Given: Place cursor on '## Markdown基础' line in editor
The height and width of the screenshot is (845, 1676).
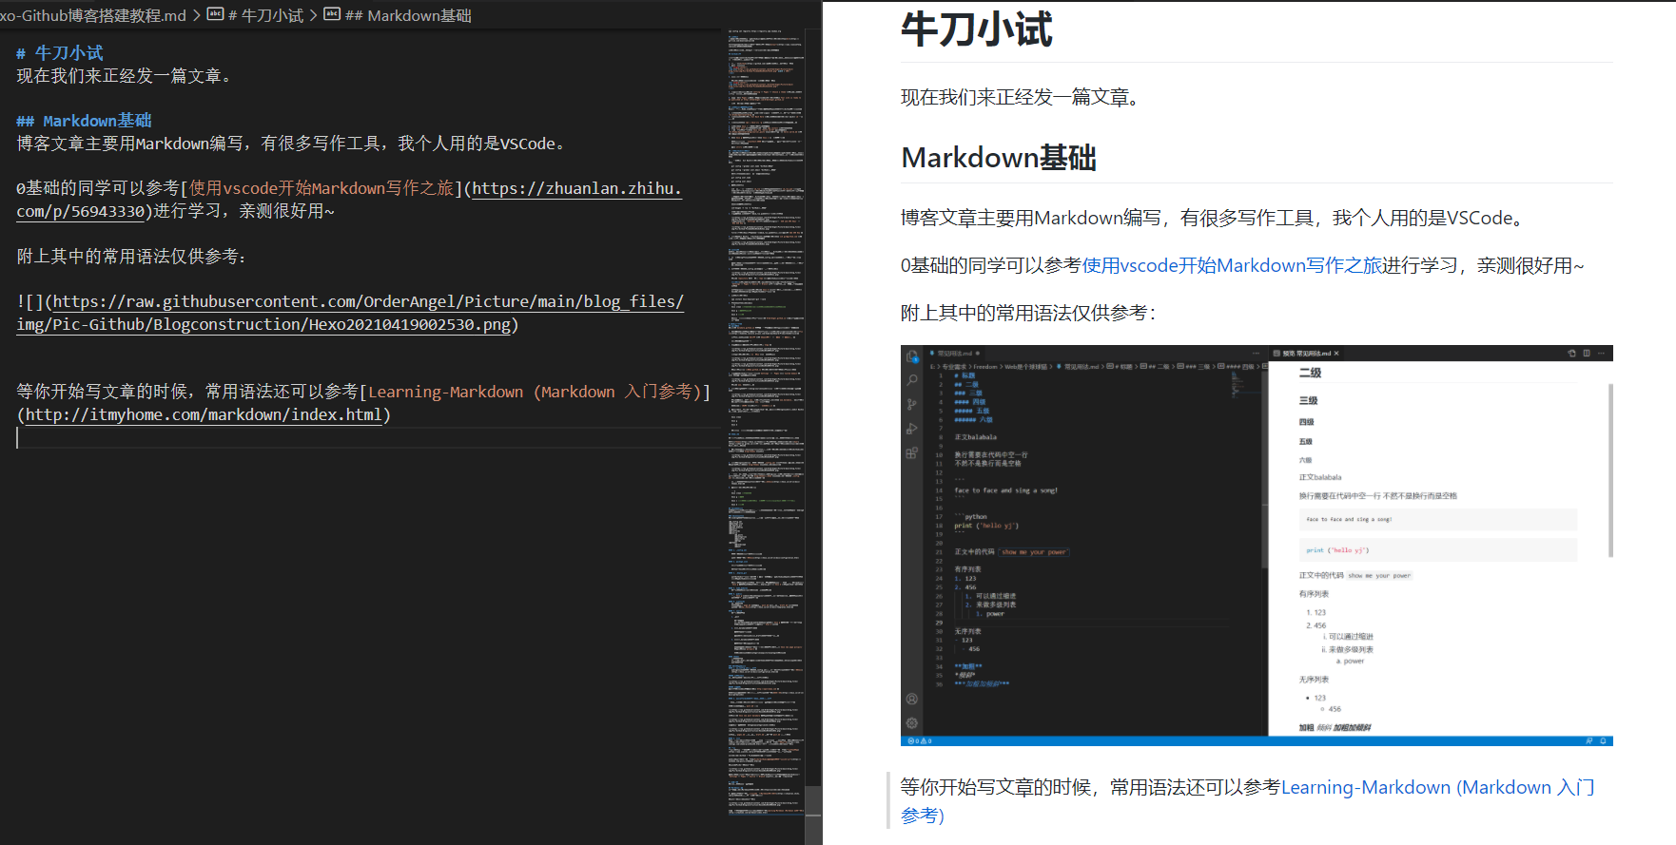Looking at the screenshot, I should pyautogui.click(x=84, y=121).
